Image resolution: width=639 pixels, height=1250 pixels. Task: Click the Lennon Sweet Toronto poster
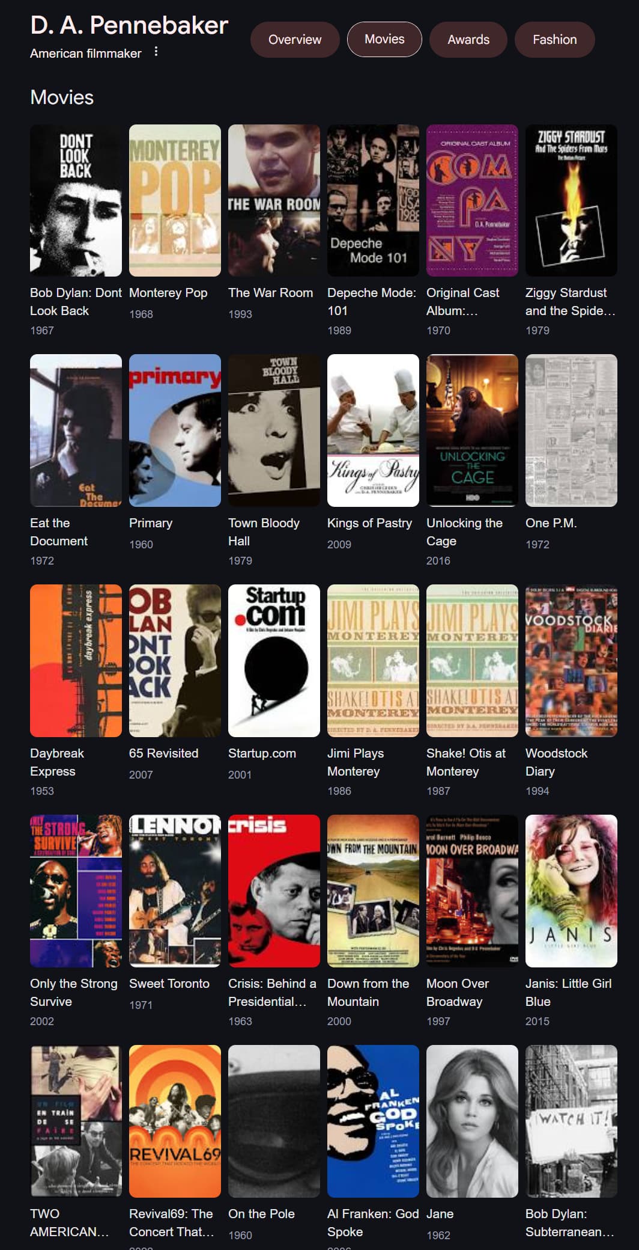pos(175,891)
